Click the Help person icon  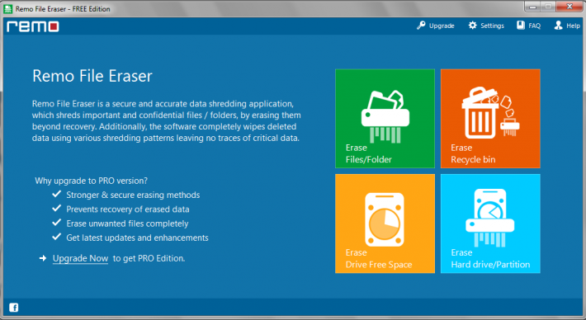[558, 26]
